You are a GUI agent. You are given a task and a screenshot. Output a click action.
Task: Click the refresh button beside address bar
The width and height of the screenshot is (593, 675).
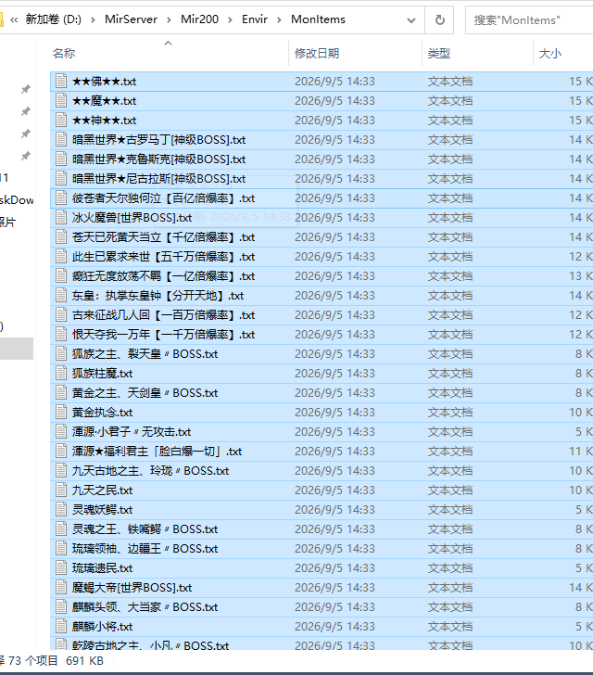(439, 19)
